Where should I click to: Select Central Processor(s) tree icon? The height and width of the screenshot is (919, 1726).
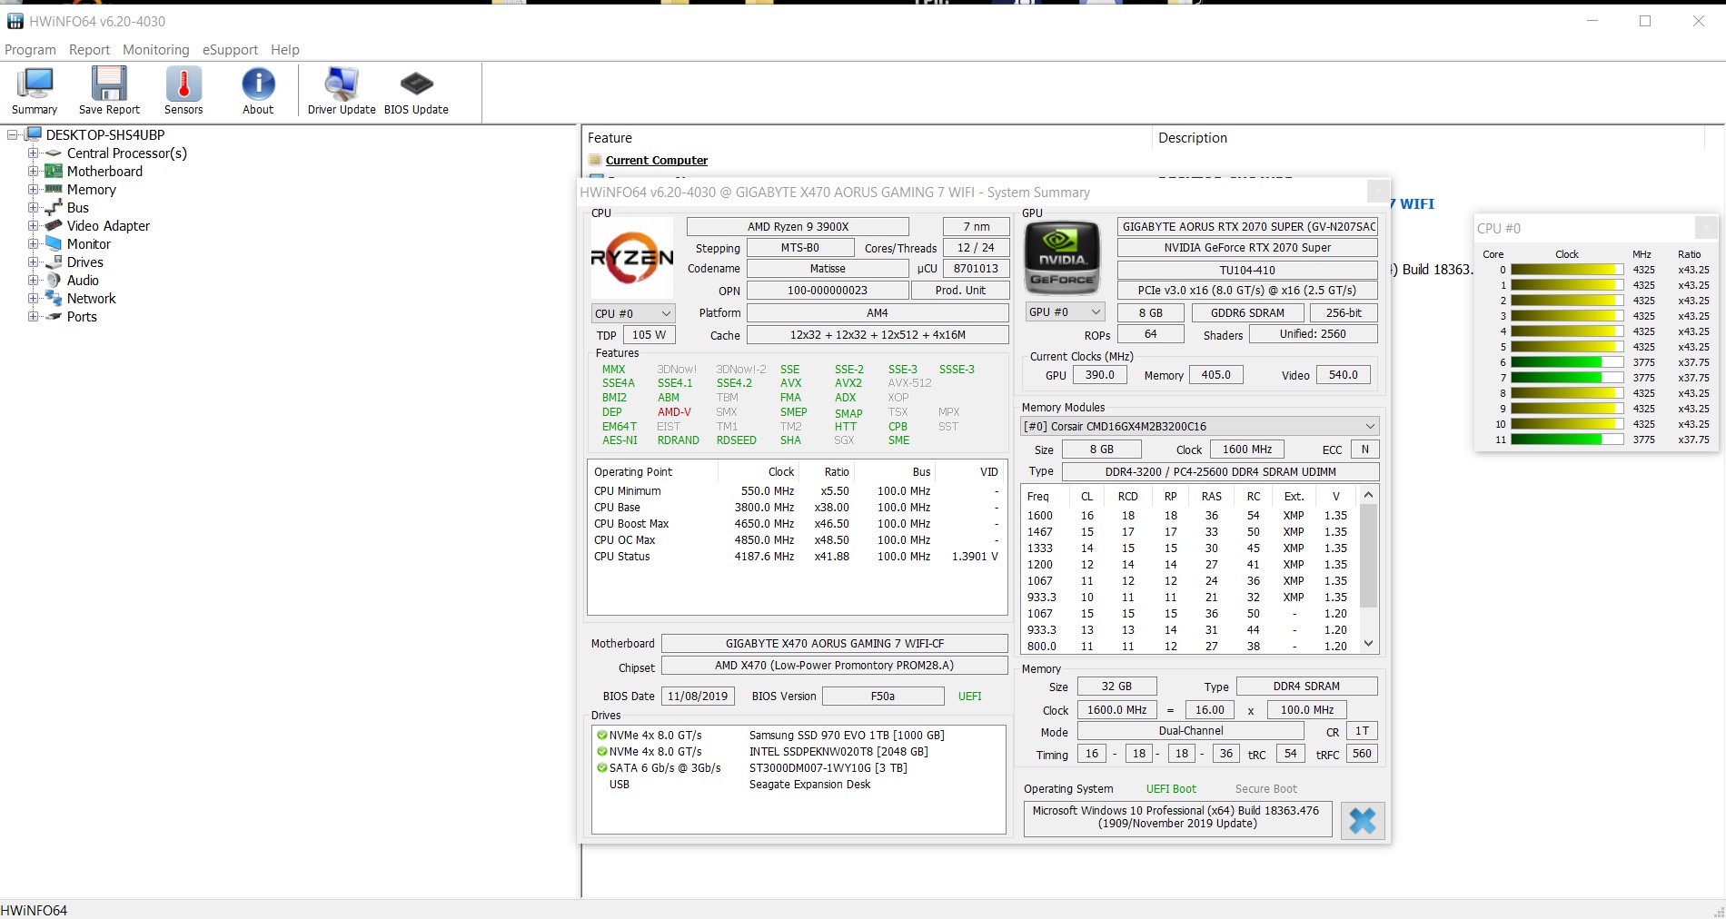[x=54, y=153]
